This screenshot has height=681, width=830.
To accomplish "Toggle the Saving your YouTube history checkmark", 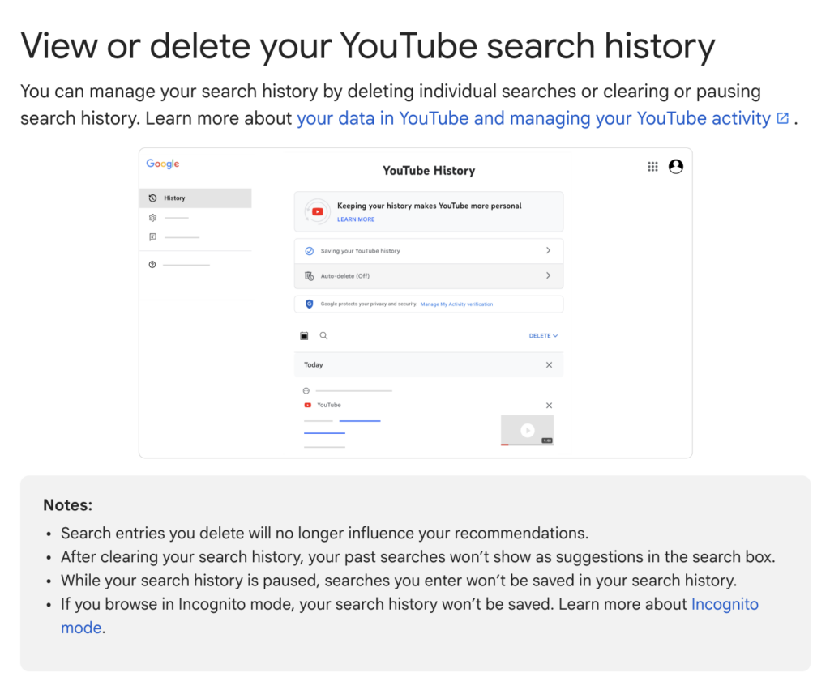I will tap(309, 251).
